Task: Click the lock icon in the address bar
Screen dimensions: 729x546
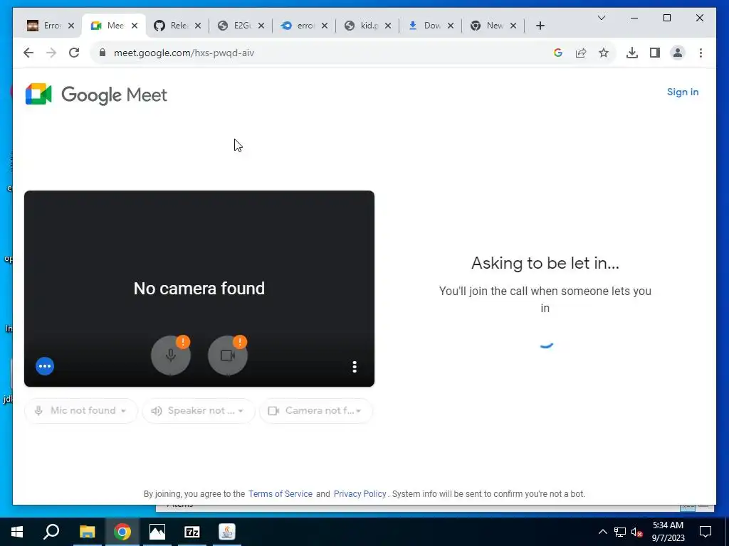Action: 103,53
